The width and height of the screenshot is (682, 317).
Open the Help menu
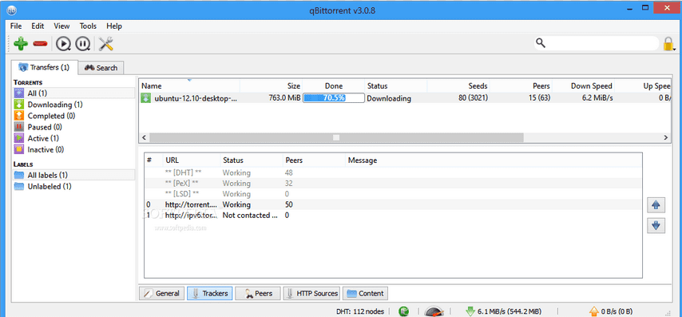[x=114, y=26]
